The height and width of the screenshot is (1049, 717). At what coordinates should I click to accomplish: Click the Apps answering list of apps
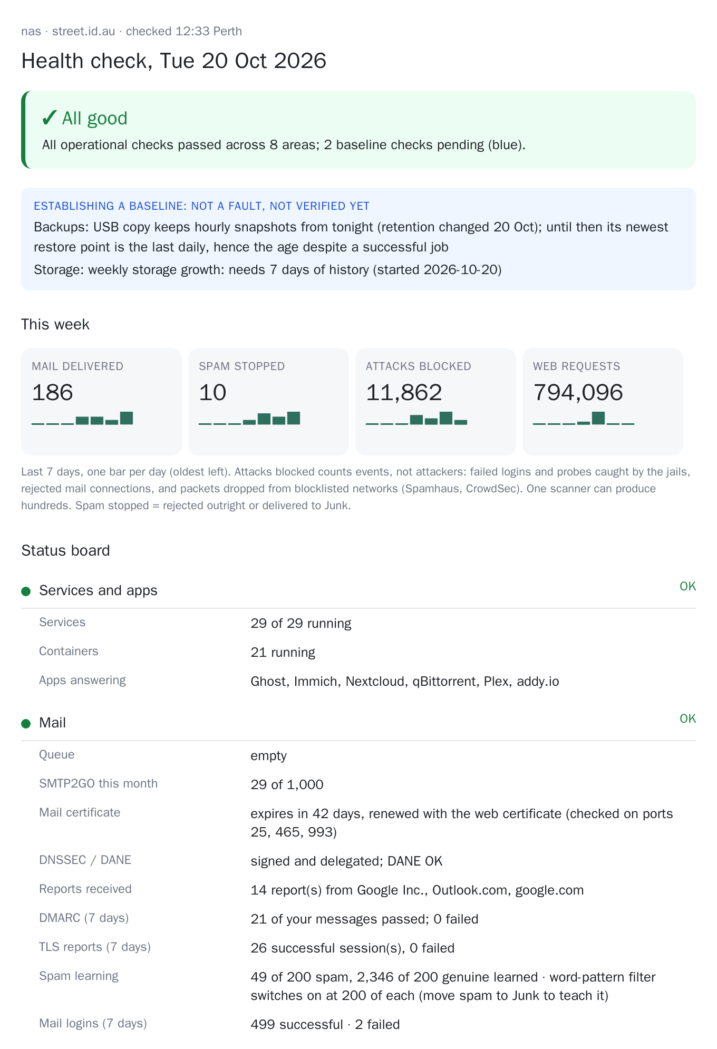(x=405, y=681)
